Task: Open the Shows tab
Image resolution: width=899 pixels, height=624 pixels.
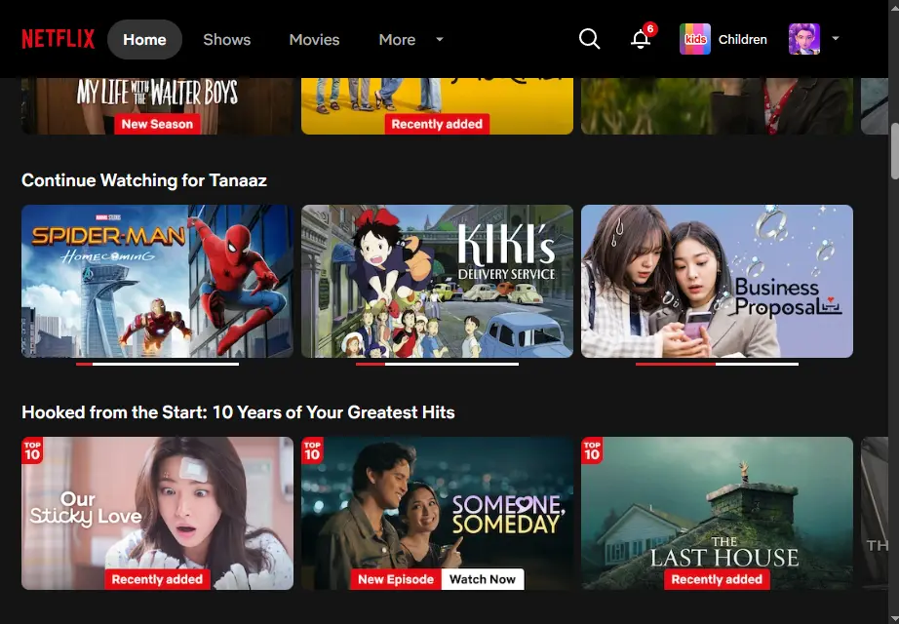Action: pos(227,40)
